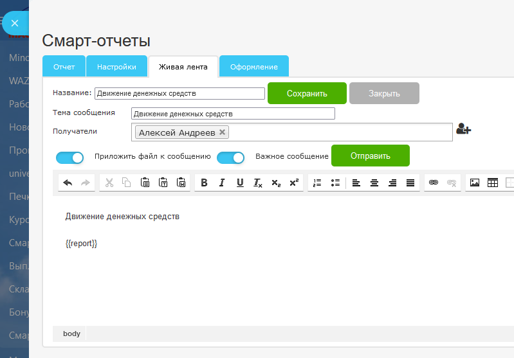
Task: Click the Тема сообщения input field
Action: point(233,114)
